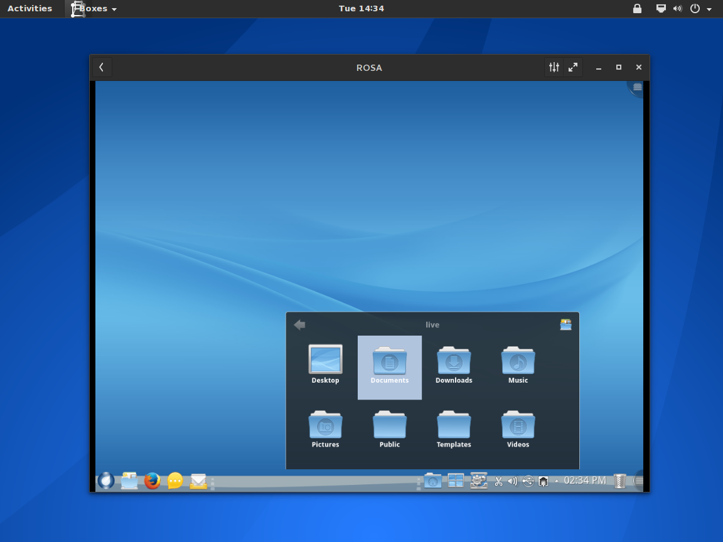The width and height of the screenshot is (723, 542).
Task: Go back using the file manager back arrow
Action: (299, 324)
